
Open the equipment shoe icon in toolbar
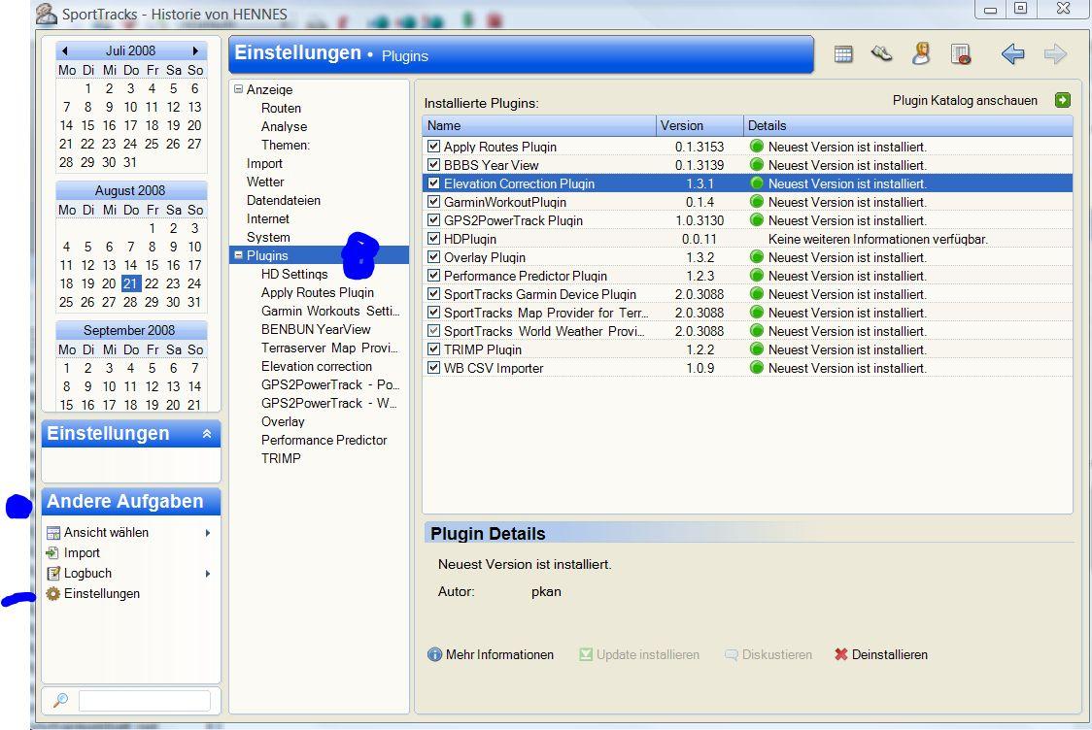[882, 53]
